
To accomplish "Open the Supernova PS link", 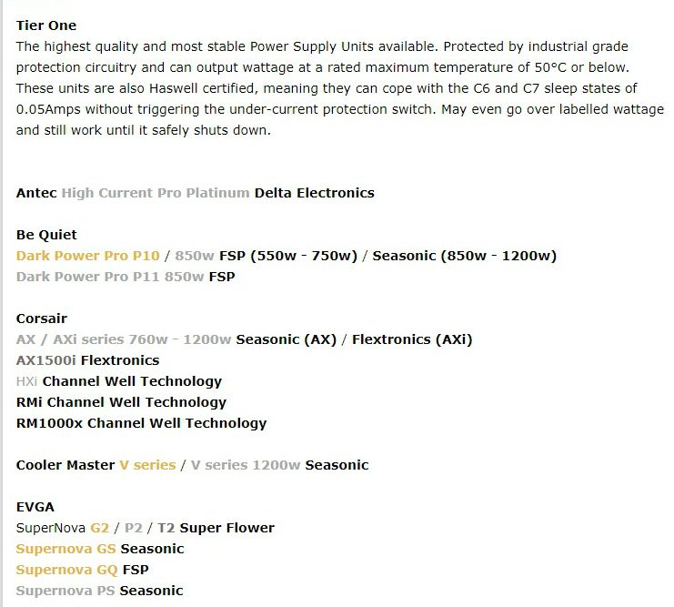I will click(x=65, y=591).
